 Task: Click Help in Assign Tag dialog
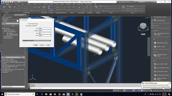pyautogui.click(x=48, y=45)
